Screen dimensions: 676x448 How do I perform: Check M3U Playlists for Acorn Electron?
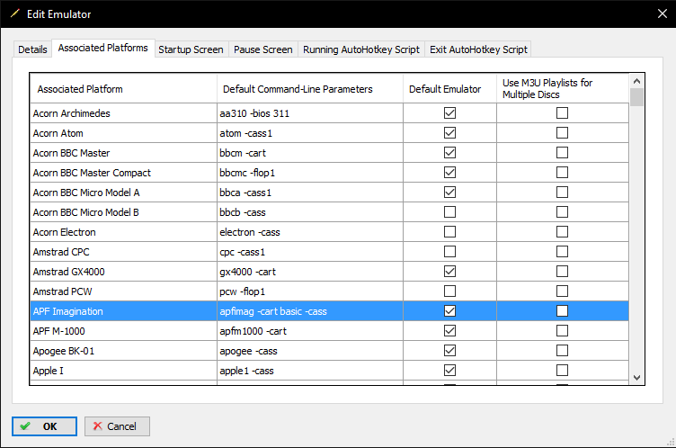pyautogui.click(x=562, y=232)
